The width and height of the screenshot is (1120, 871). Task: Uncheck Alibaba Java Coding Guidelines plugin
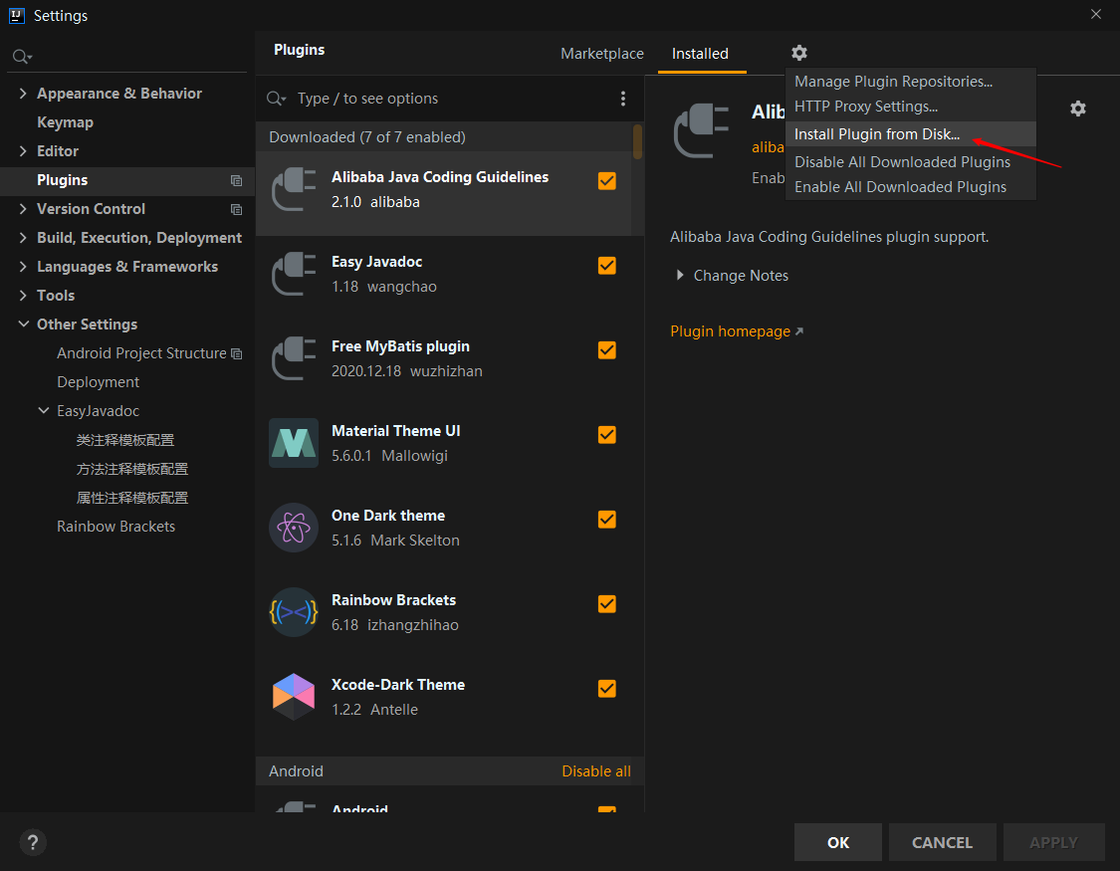coord(607,180)
